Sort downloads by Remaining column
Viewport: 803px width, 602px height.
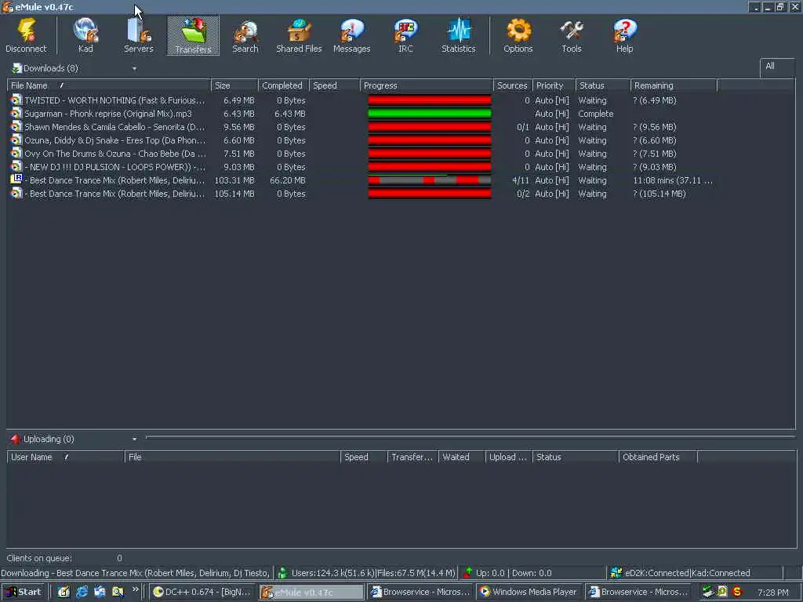pos(674,85)
